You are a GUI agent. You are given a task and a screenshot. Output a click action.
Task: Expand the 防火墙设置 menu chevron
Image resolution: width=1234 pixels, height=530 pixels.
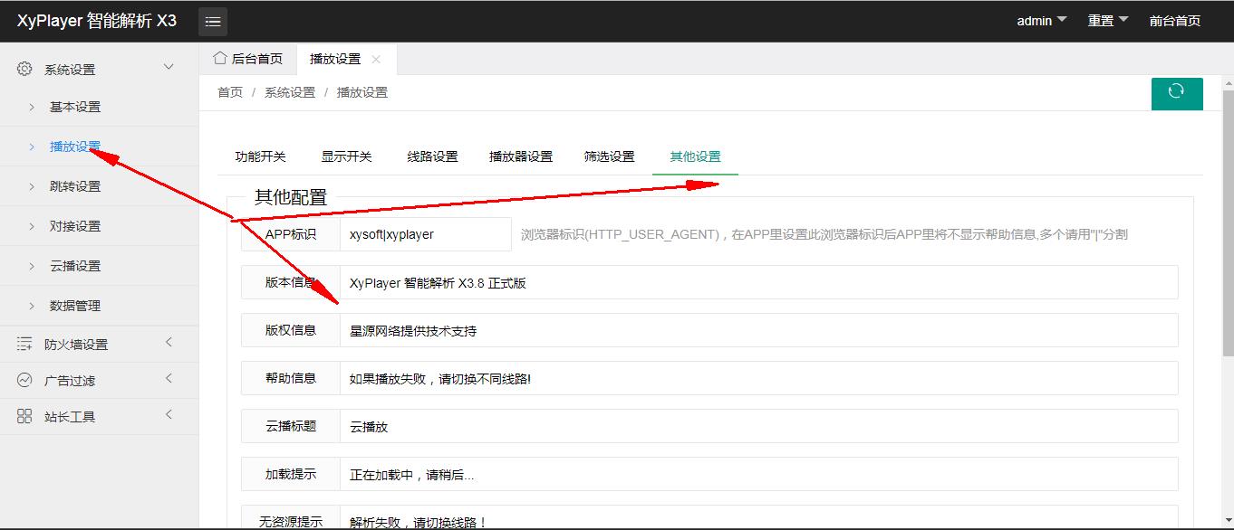click(x=169, y=342)
